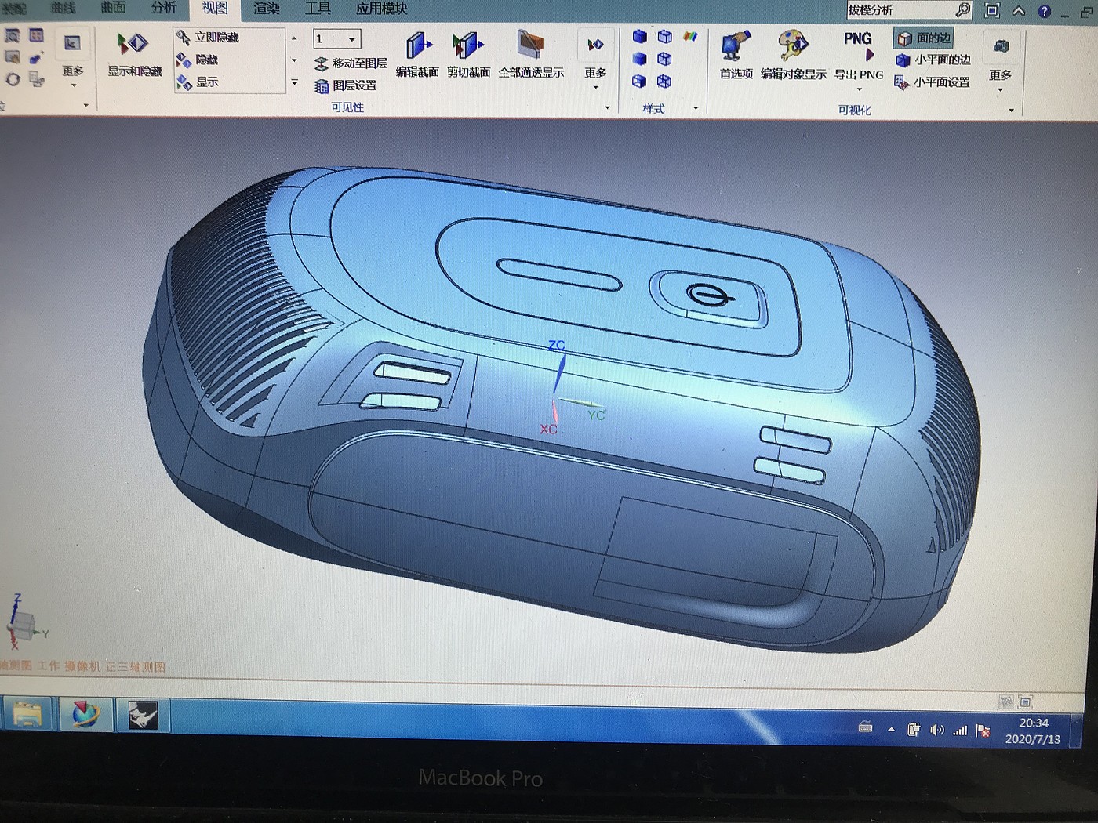Open 更多 gallery in 可视化 group
1098x823 pixels.
click(x=1000, y=61)
